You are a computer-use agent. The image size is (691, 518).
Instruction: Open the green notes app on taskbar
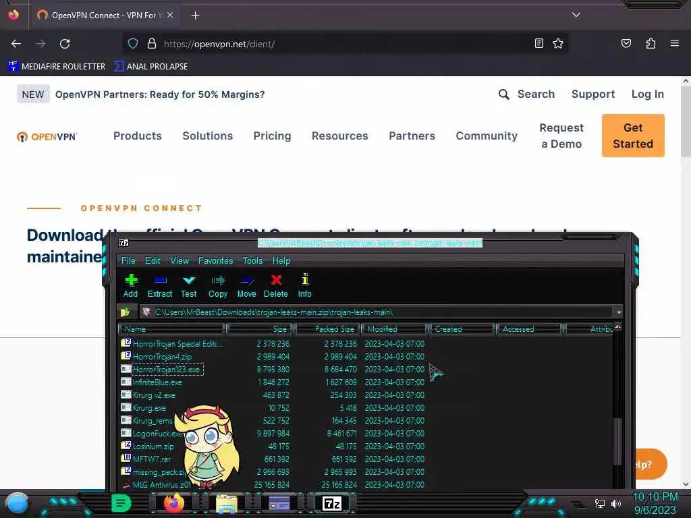click(x=121, y=503)
